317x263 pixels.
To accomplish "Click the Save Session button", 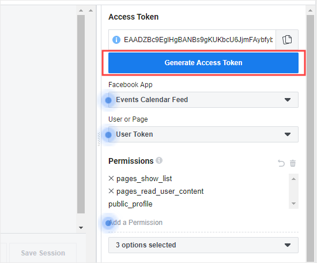I will point(43,253).
